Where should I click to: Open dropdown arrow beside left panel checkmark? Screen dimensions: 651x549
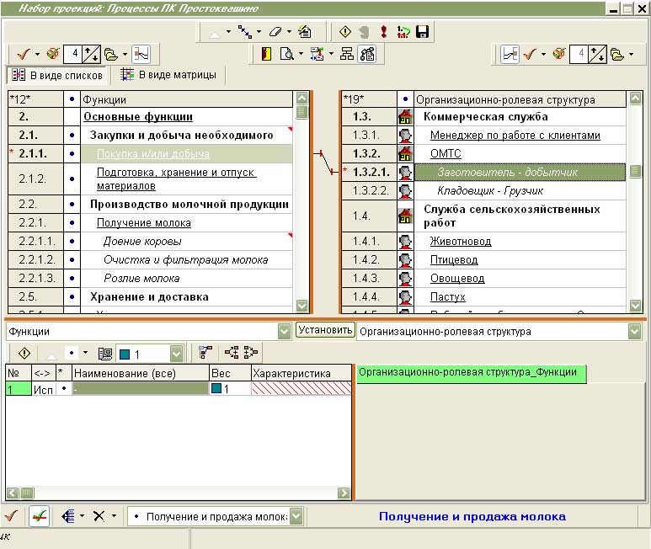(37, 54)
